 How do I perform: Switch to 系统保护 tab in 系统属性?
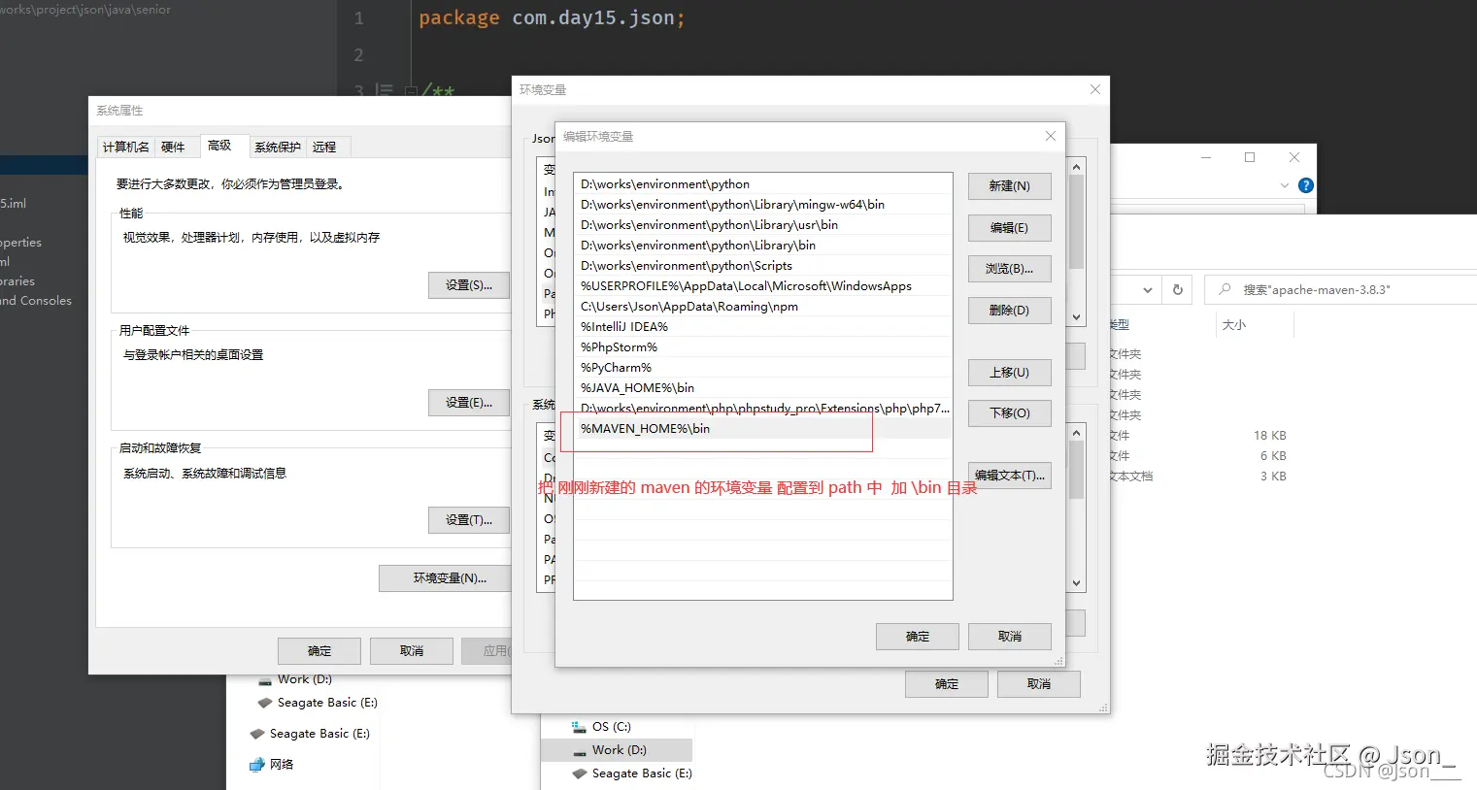click(278, 148)
